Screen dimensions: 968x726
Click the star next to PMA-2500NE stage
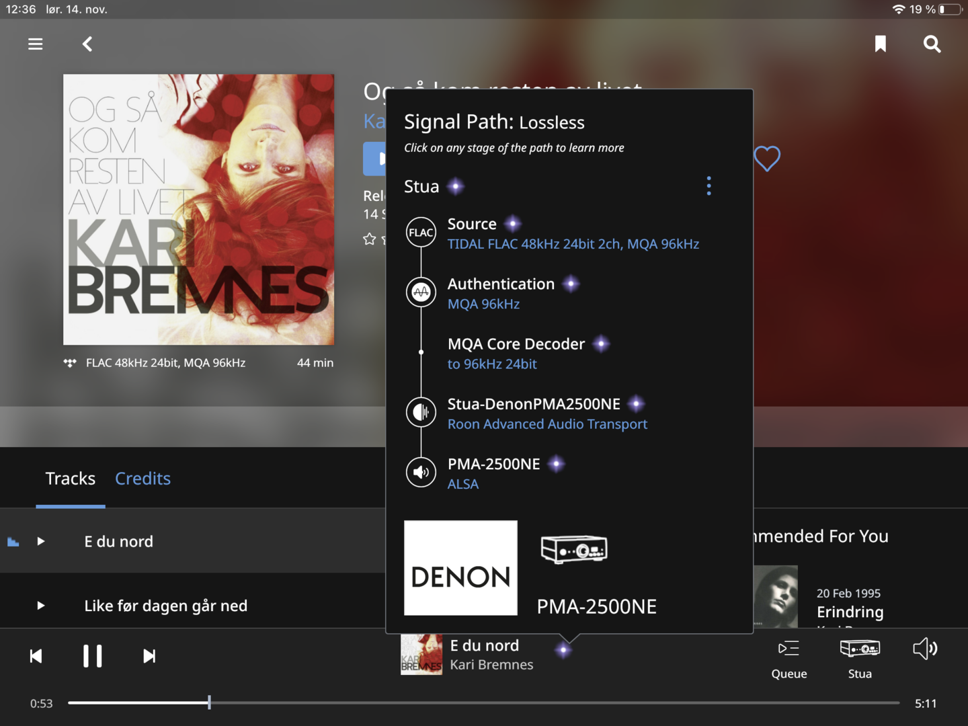coord(556,464)
